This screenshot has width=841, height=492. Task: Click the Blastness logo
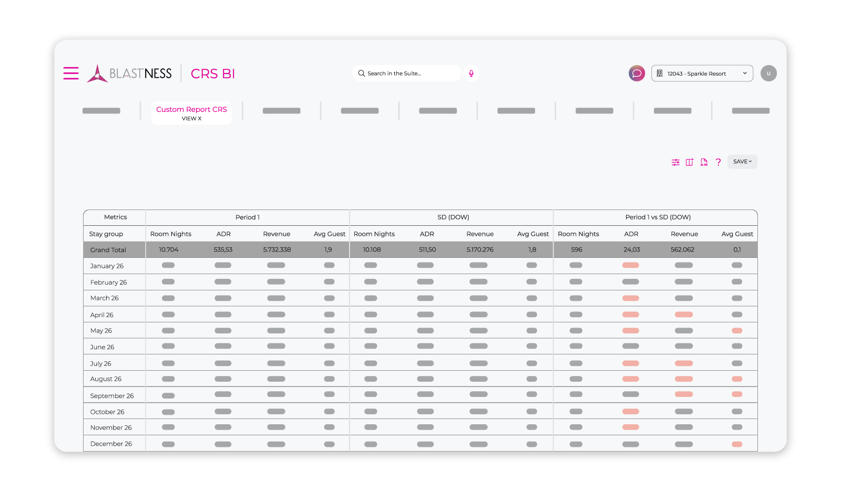tap(129, 74)
